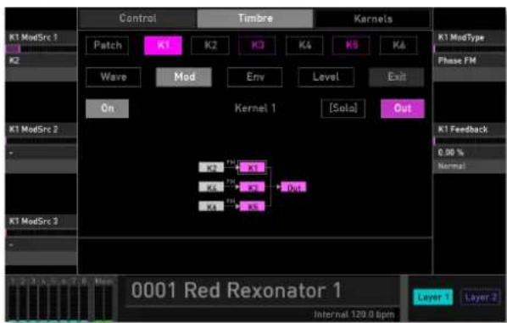Select Layer 1 button
The height and width of the screenshot is (323, 507).
(x=432, y=298)
